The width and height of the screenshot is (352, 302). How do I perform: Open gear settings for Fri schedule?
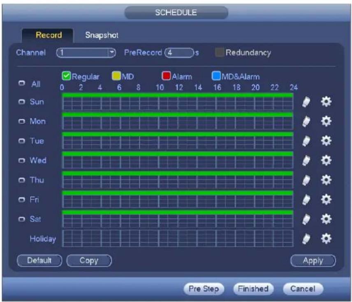(326, 199)
